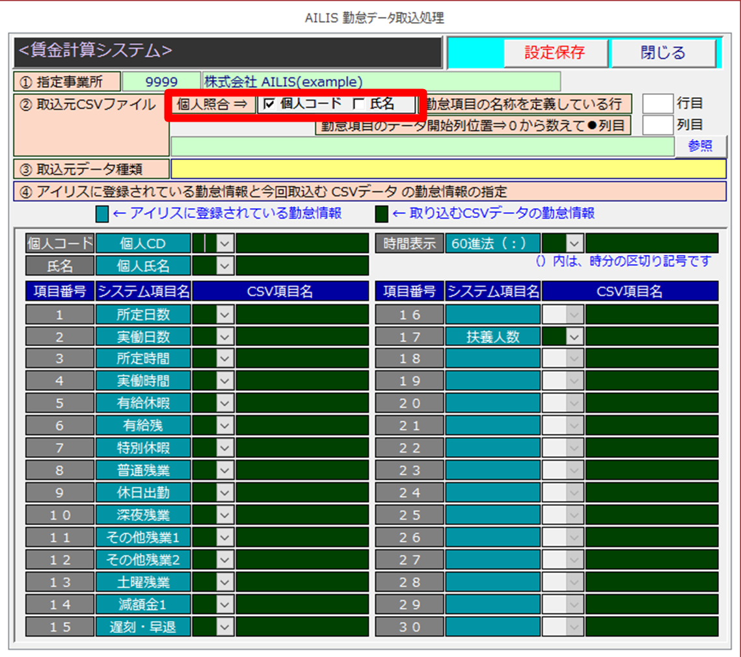This screenshot has height=657, width=741.
Task: Click the dark green legend color swatch
Action: pyautogui.click(x=381, y=214)
